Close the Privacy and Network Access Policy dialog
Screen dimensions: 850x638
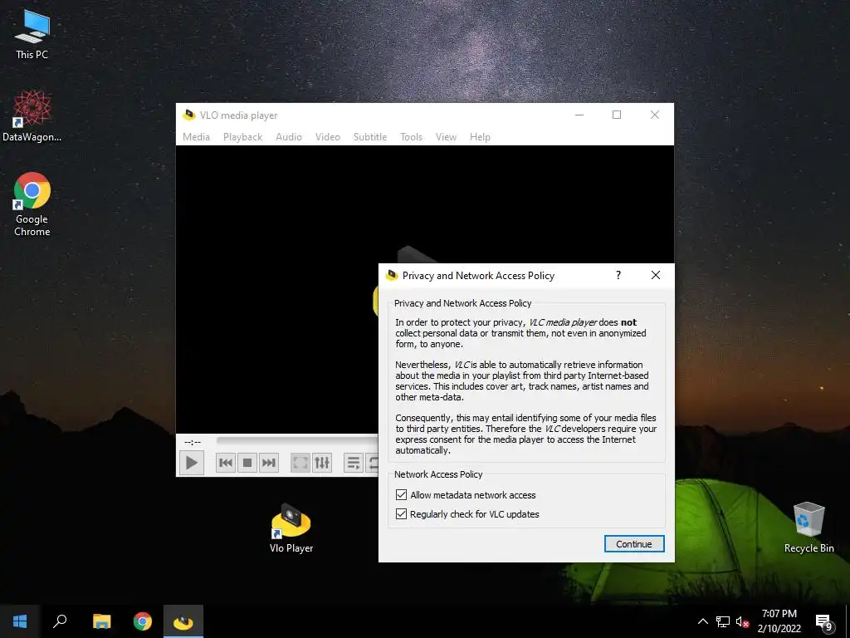coord(656,275)
